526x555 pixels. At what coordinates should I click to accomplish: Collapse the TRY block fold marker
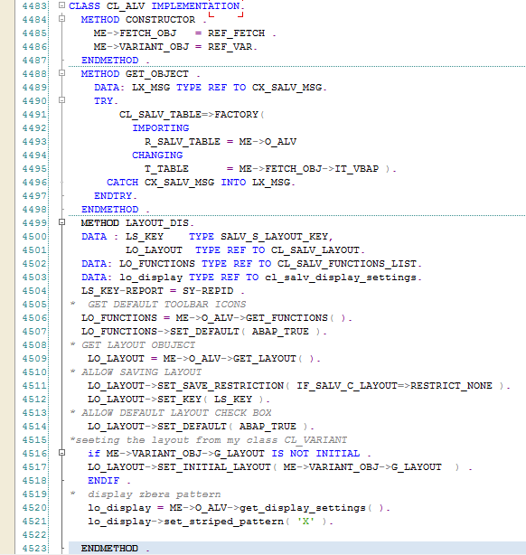[62, 100]
